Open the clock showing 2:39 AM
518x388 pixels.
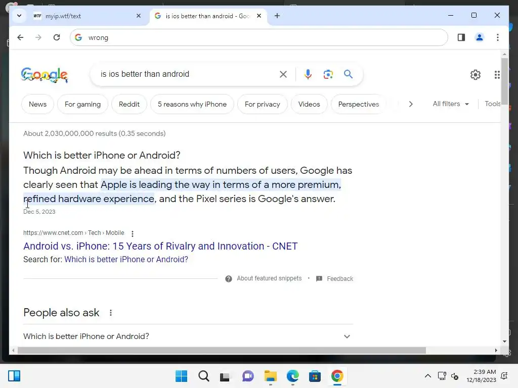(x=482, y=376)
